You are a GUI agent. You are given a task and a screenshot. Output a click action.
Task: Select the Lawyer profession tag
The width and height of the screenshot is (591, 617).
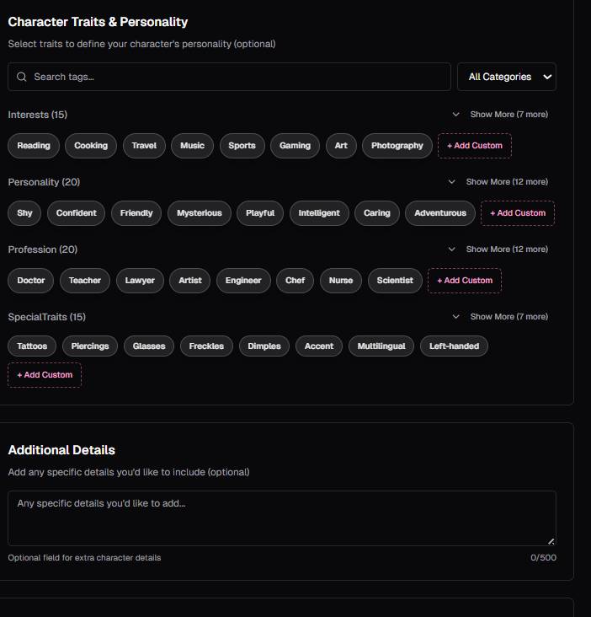tap(140, 281)
